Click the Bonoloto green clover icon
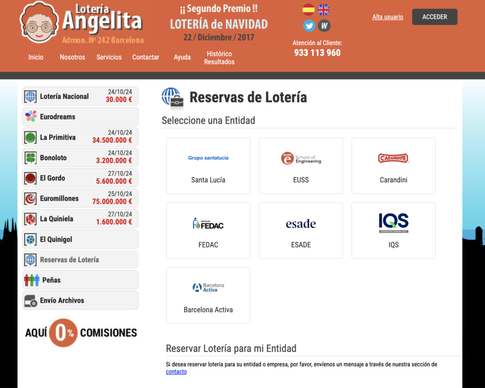Viewport: 485px width, 388px height. pos(30,158)
